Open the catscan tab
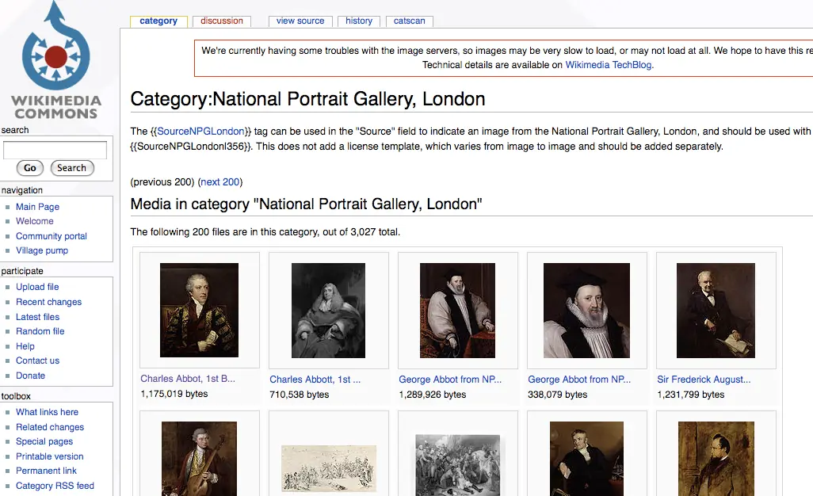The image size is (813, 496). [x=409, y=21]
